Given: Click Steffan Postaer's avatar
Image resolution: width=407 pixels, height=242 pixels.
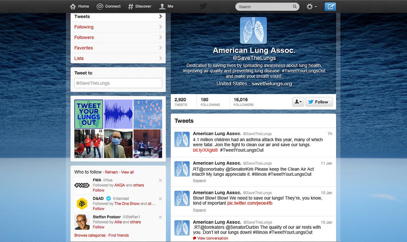Looking at the screenshot, I should [x=82, y=222].
